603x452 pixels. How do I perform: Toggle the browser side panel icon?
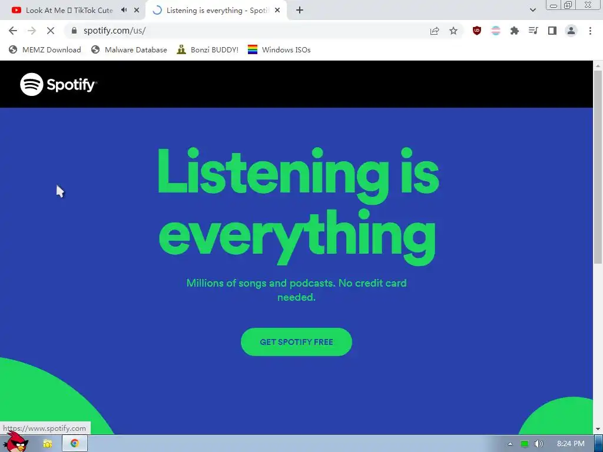pos(552,31)
